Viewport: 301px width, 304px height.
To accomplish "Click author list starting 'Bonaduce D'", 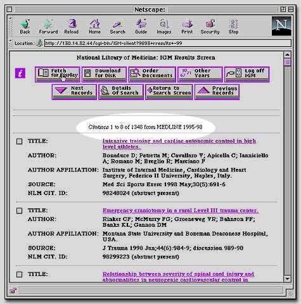I will [186, 158].
